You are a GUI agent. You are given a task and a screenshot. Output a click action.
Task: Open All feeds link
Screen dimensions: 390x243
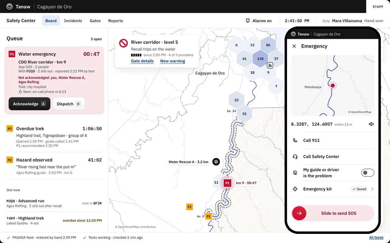(x=376, y=238)
